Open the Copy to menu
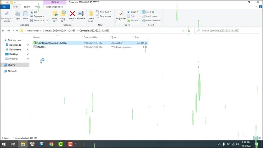 63,16
